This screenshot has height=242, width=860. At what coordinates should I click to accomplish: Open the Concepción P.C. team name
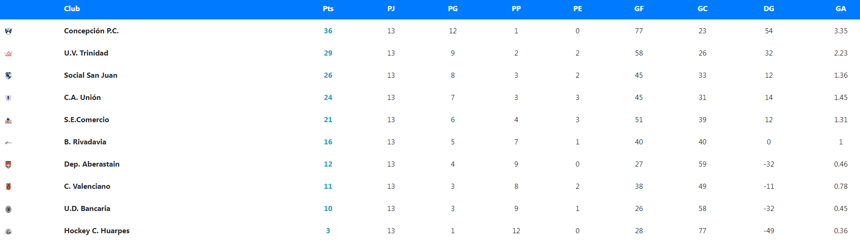91,31
